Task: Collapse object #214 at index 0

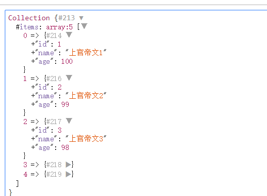Action: [69, 34]
